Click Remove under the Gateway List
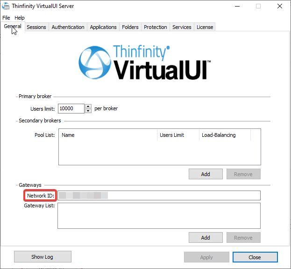Screen dimensions: 291x269 [x=243, y=237]
